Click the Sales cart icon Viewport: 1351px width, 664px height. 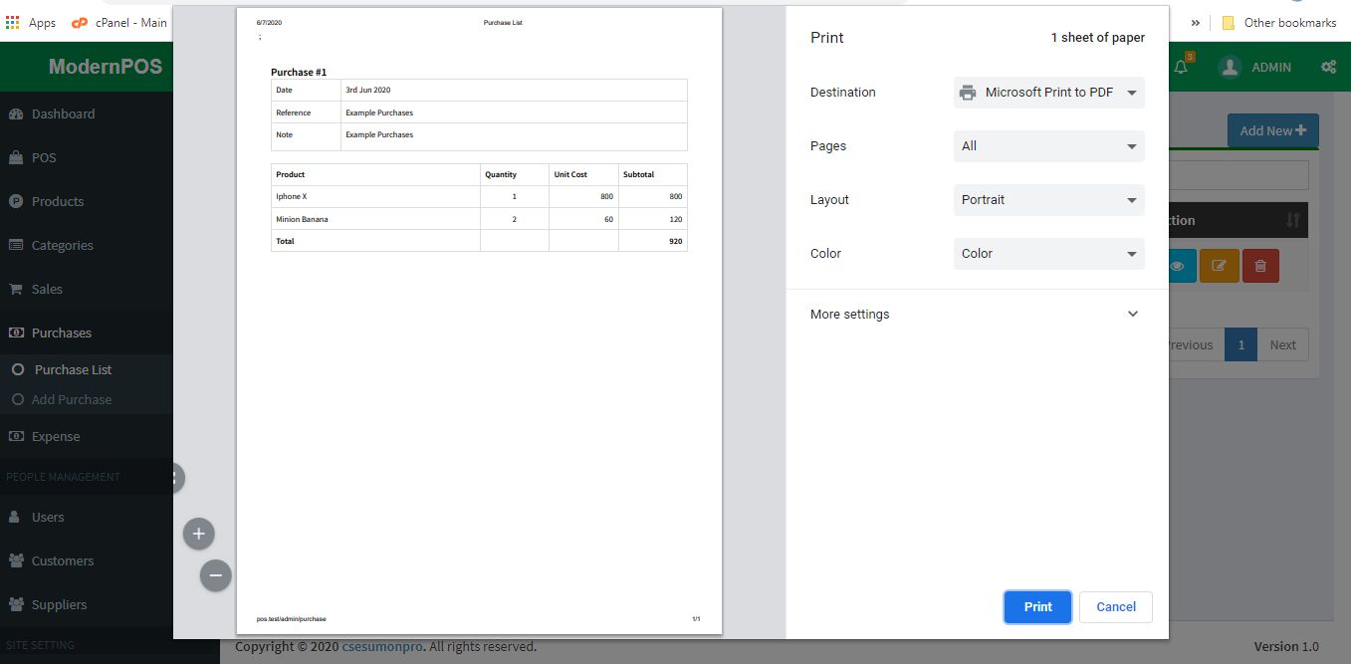pyautogui.click(x=16, y=289)
